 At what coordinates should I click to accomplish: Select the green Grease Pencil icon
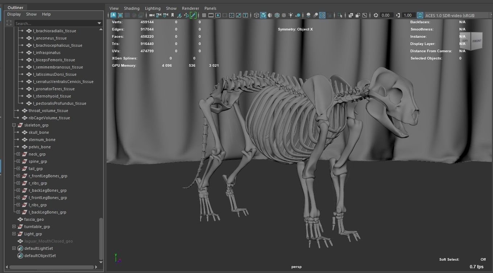(193, 15)
